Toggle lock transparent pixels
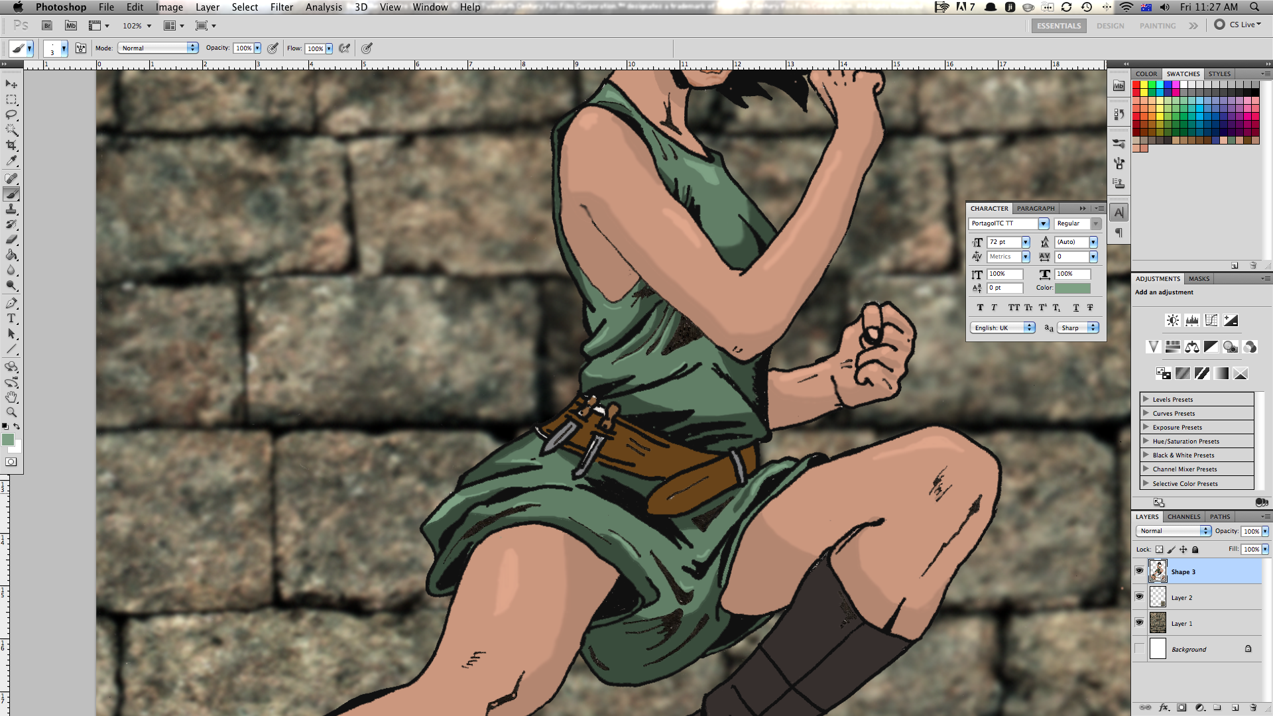1273x716 pixels. pyautogui.click(x=1159, y=550)
